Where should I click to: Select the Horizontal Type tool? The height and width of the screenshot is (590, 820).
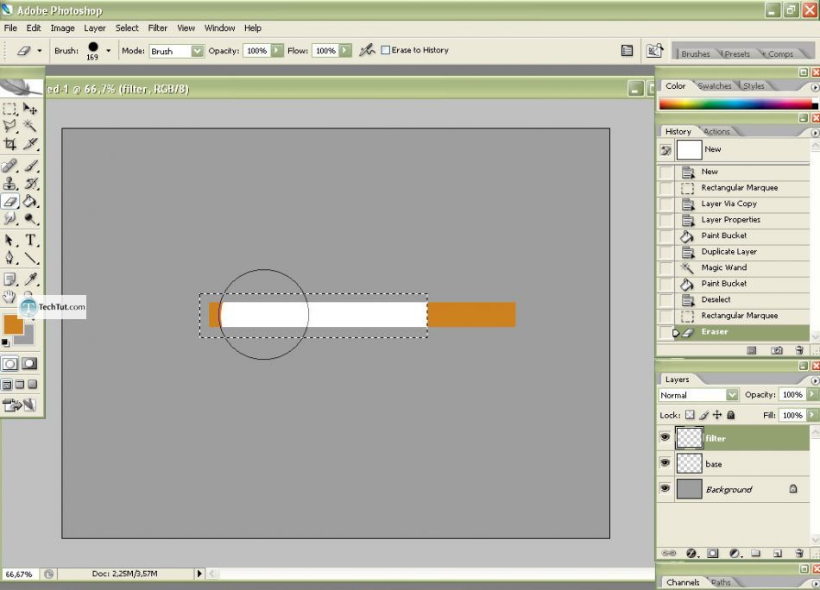click(30, 240)
